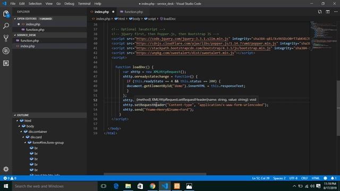
Task: Open the File menu
Action: pos(13,4)
